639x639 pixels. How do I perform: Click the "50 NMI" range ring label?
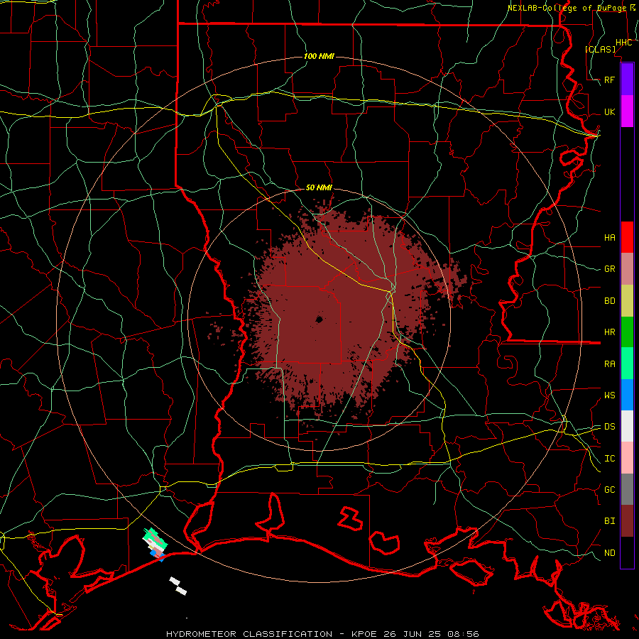tap(319, 188)
